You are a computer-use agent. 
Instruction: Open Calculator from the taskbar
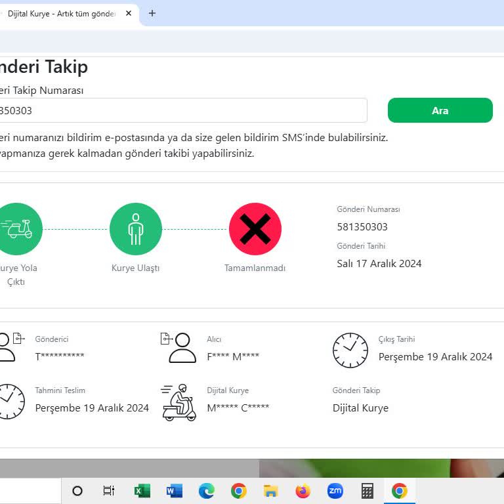(367, 491)
